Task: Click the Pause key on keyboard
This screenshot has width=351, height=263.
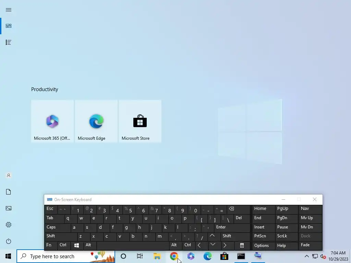Action: pos(286,228)
